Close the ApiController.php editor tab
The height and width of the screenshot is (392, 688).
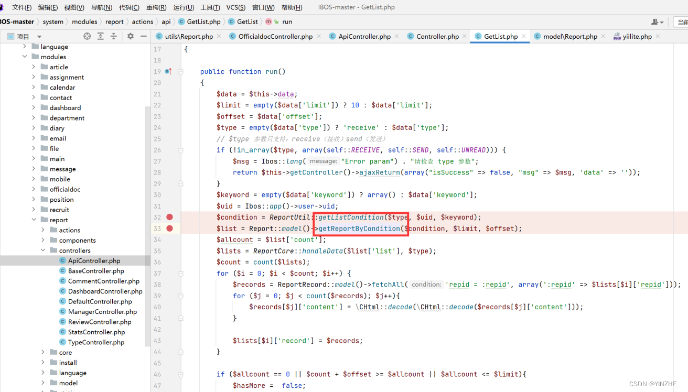(396, 36)
